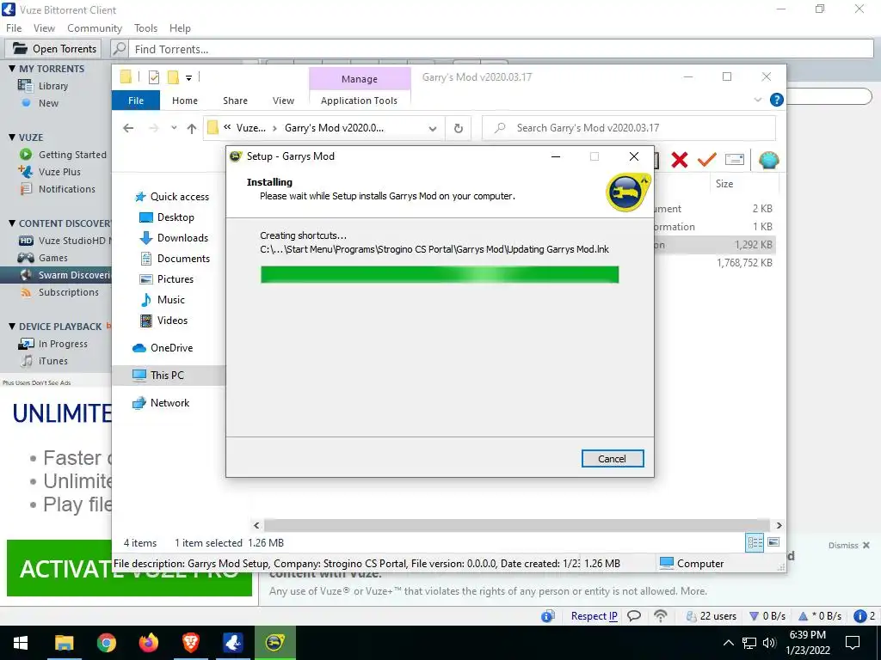
Task: Switch Explorer to large icons view
Action: click(773, 542)
